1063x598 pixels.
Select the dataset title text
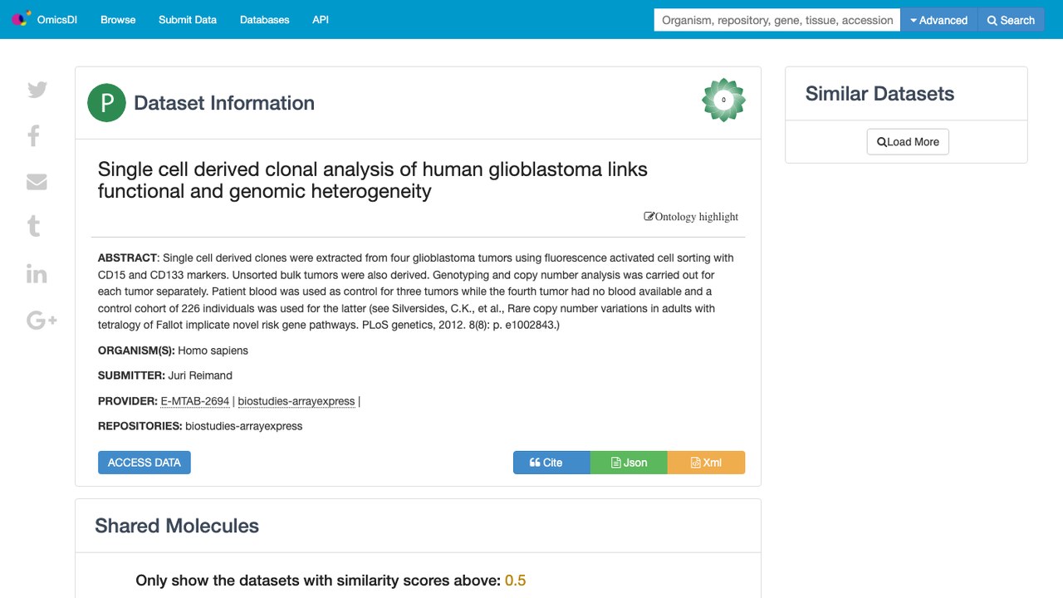(x=373, y=180)
